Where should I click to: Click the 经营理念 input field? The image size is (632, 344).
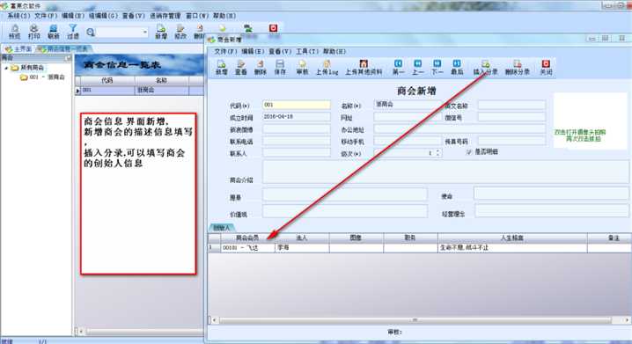[x=551, y=210]
